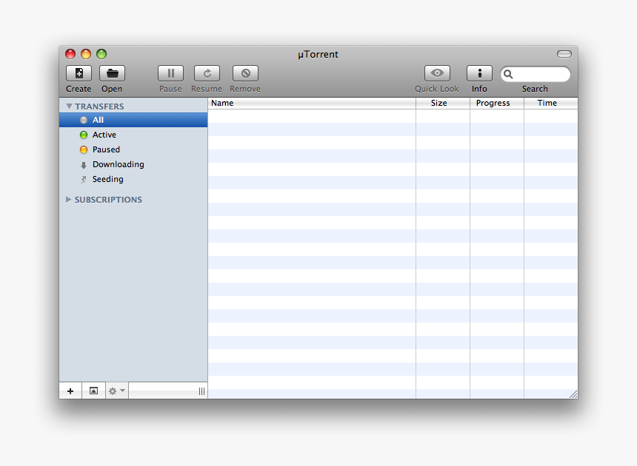637x466 pixels.
Task: Click the sidebar resize grip handle
Action: tap(202, 391)
